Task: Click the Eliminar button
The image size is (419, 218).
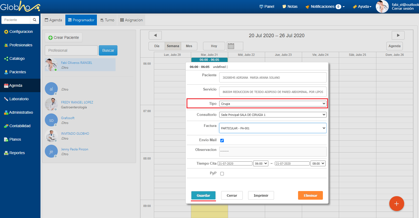Action: [310, 195]
